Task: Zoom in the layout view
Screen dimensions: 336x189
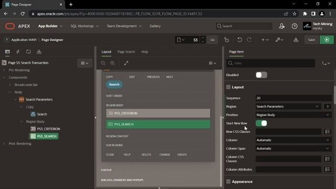Action: [112, 63]
